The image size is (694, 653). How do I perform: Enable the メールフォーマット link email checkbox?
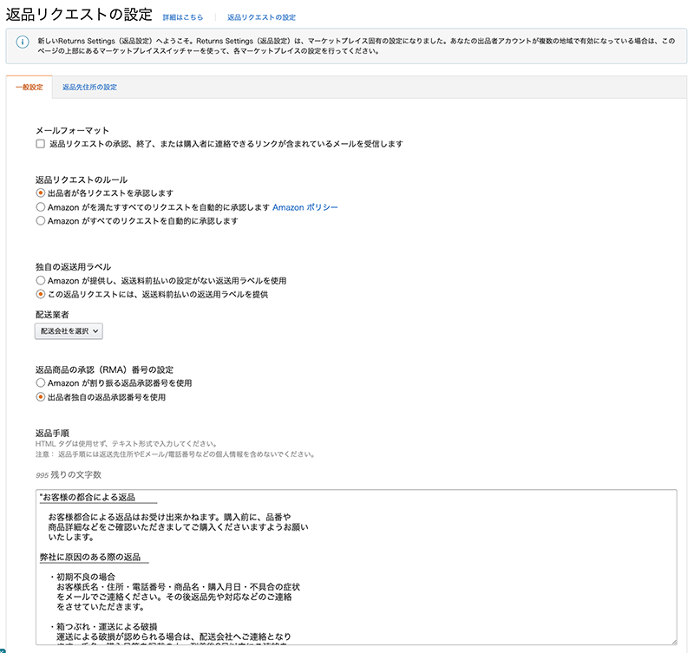(40, 144)
